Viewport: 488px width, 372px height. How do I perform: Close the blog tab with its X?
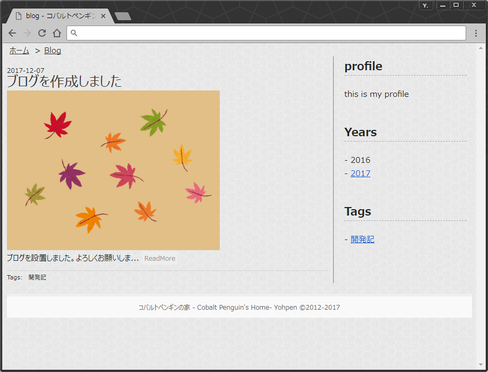coord(103,16)
